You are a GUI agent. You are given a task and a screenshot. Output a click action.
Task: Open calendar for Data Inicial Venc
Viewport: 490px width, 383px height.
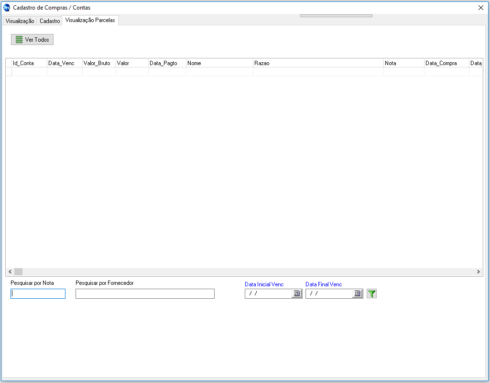[x=296, y=294]
